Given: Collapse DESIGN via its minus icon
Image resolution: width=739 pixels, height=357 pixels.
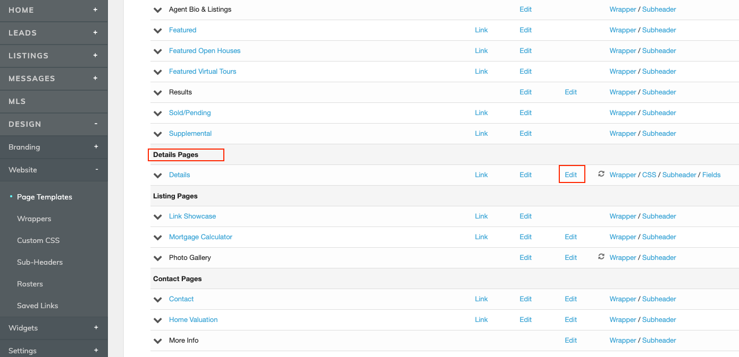Looking at the screenshot, I should tap(96, 124).
